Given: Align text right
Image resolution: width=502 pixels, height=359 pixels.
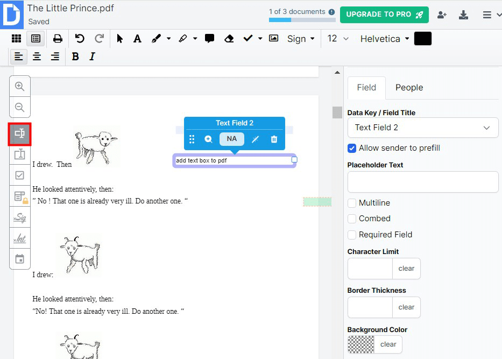Looking at the screenshot, I should [x=55, y=57].
